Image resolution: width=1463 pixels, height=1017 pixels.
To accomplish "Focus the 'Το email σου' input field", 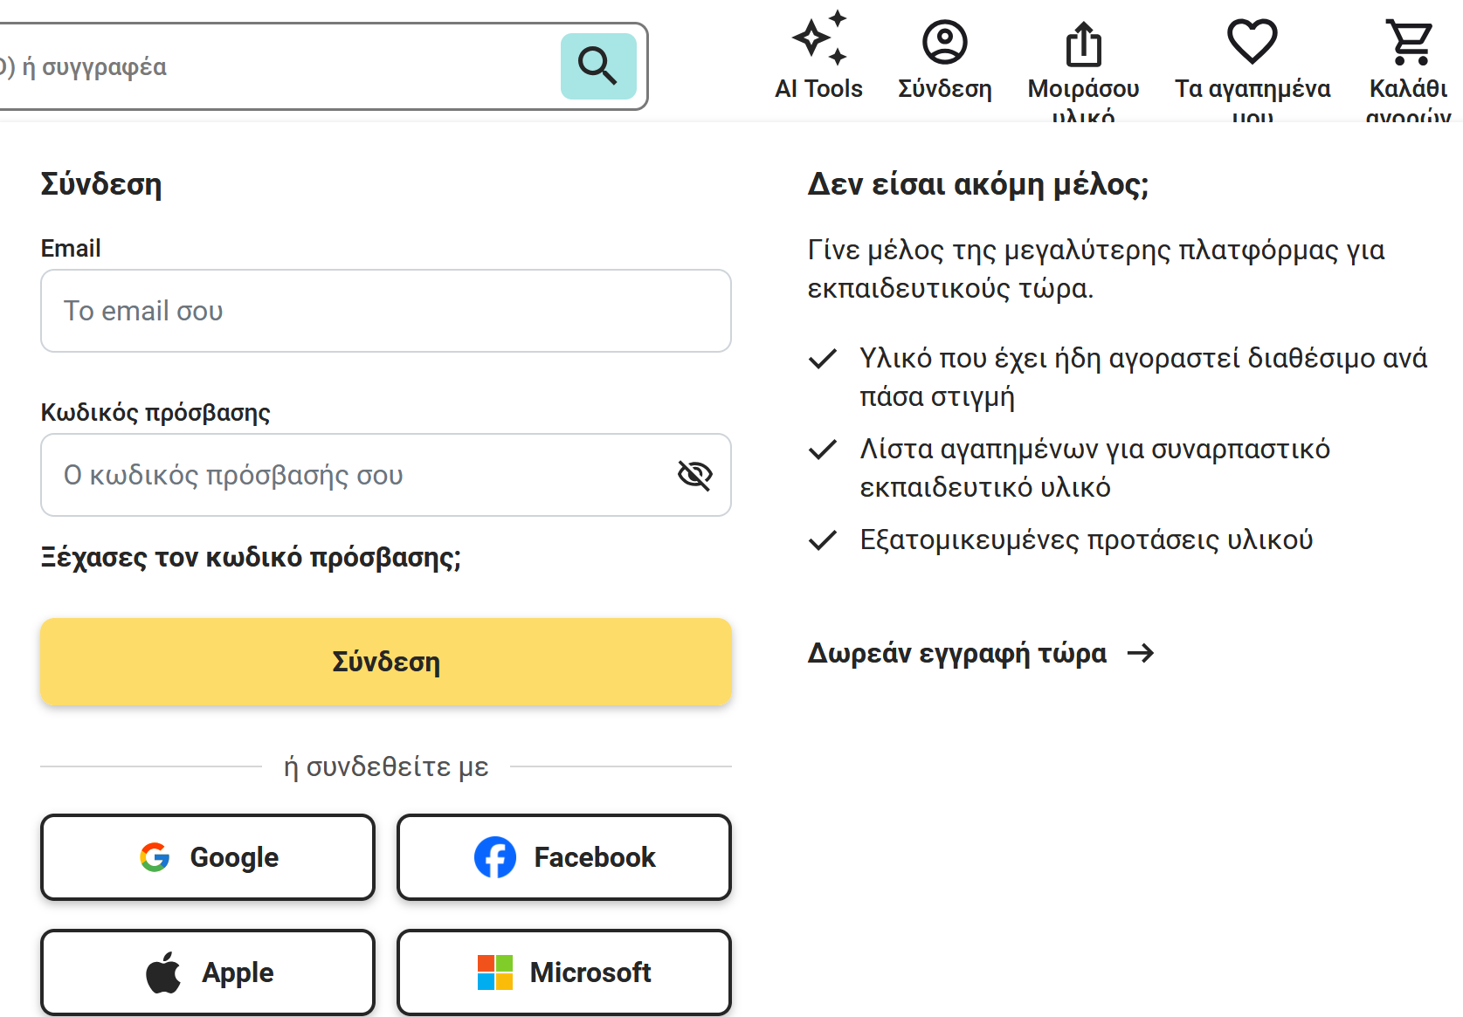I will [385, 311].
